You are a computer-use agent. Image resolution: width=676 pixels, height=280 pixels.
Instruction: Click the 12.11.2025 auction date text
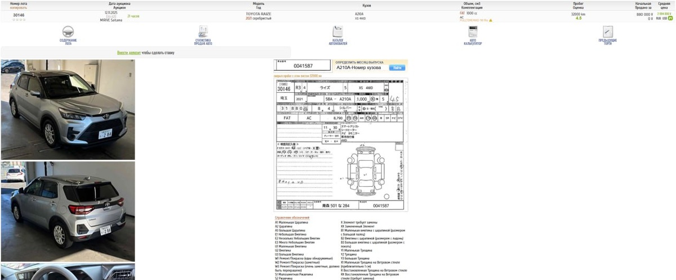111,12
